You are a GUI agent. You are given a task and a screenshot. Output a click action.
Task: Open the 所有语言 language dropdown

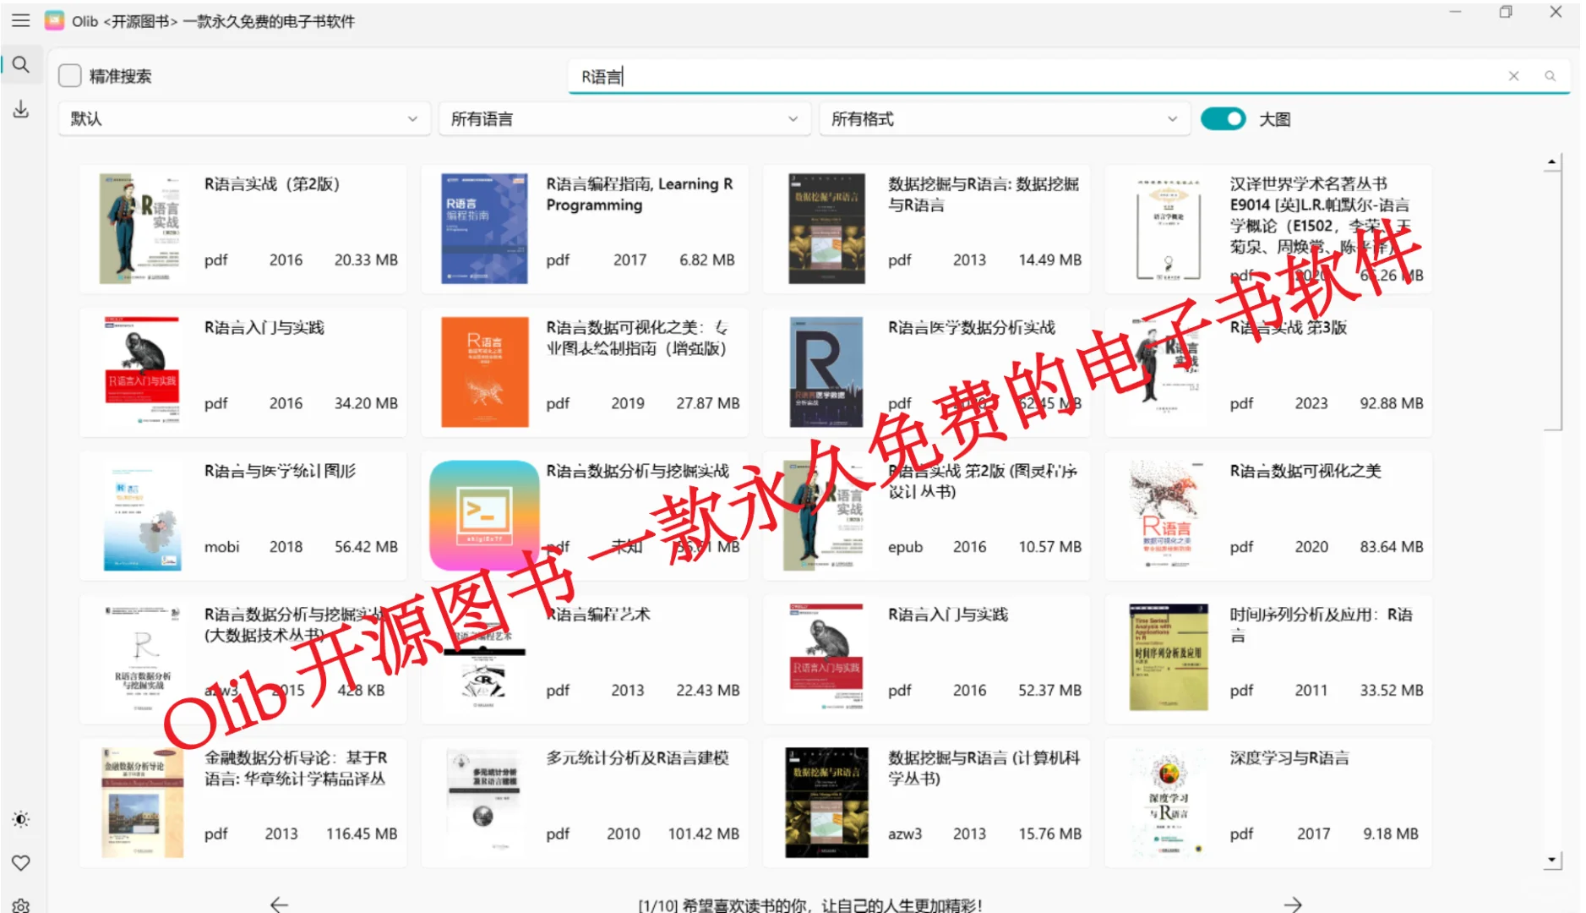coord(624,119)
